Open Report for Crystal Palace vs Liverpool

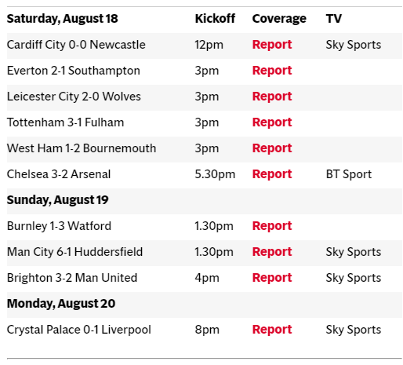tap(272, 330)
